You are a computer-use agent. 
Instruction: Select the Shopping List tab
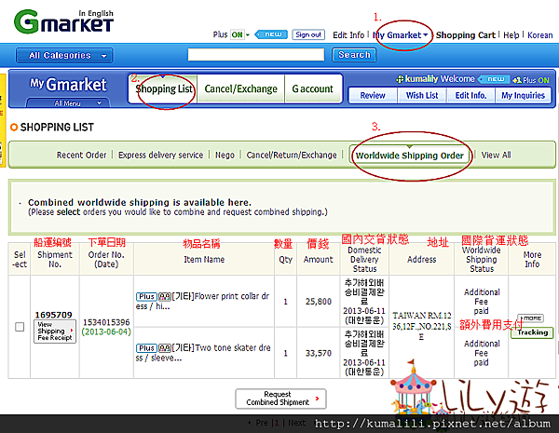164,88
